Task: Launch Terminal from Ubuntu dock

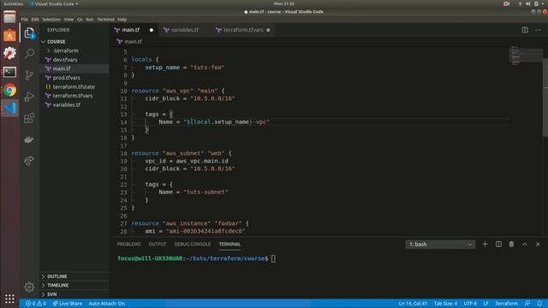Action: 9,72
